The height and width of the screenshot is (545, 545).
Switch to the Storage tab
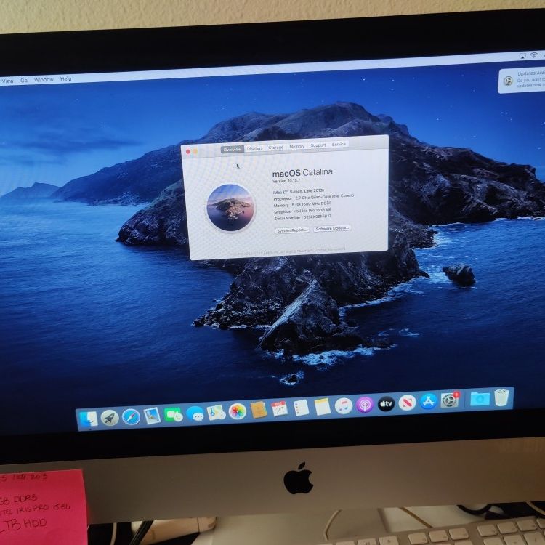[x=276, y=148]
